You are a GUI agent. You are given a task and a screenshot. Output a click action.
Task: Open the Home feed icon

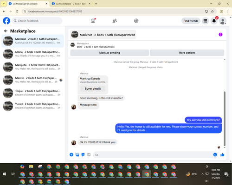click(x=93, y=21)
